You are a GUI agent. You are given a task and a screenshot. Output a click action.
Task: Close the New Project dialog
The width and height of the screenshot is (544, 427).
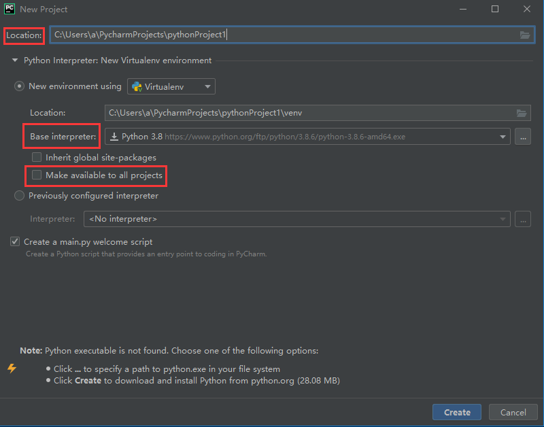point(526,9)
